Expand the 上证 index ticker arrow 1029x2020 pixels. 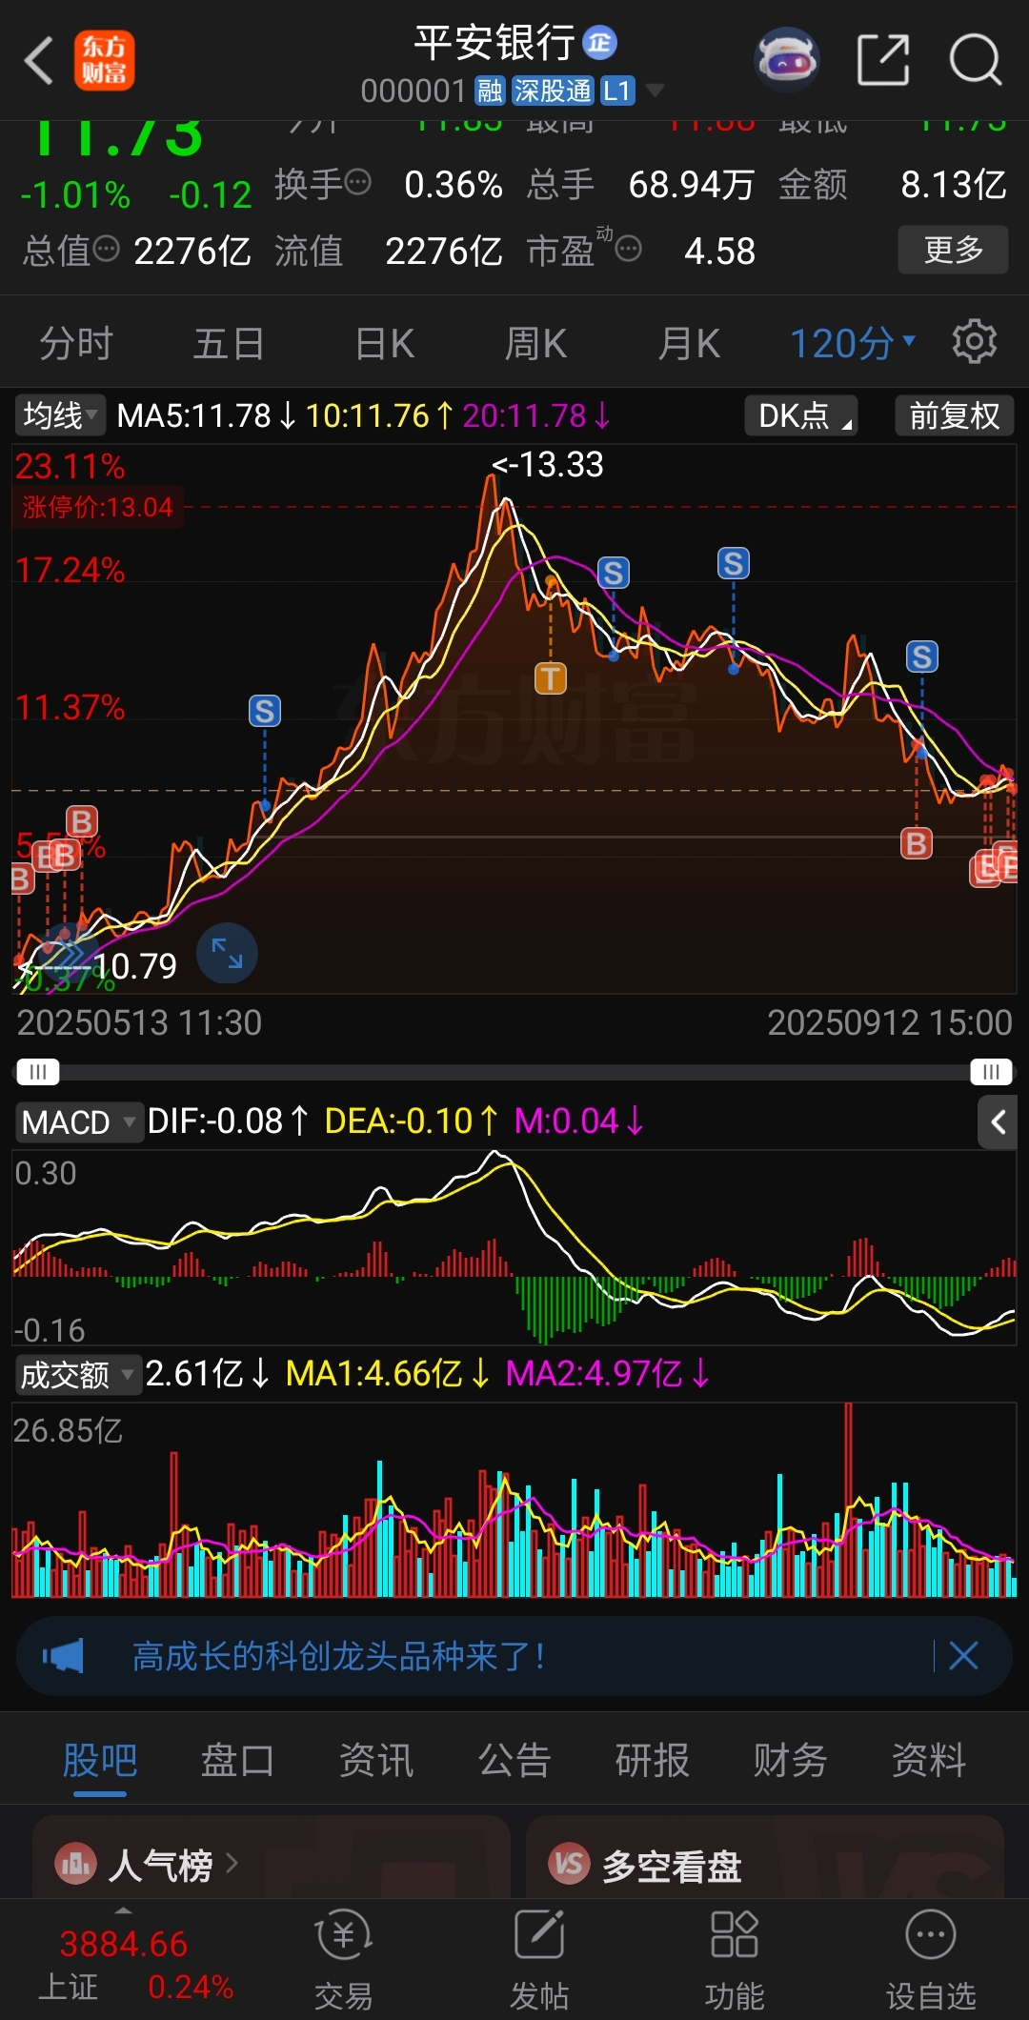click(123, 1909)
